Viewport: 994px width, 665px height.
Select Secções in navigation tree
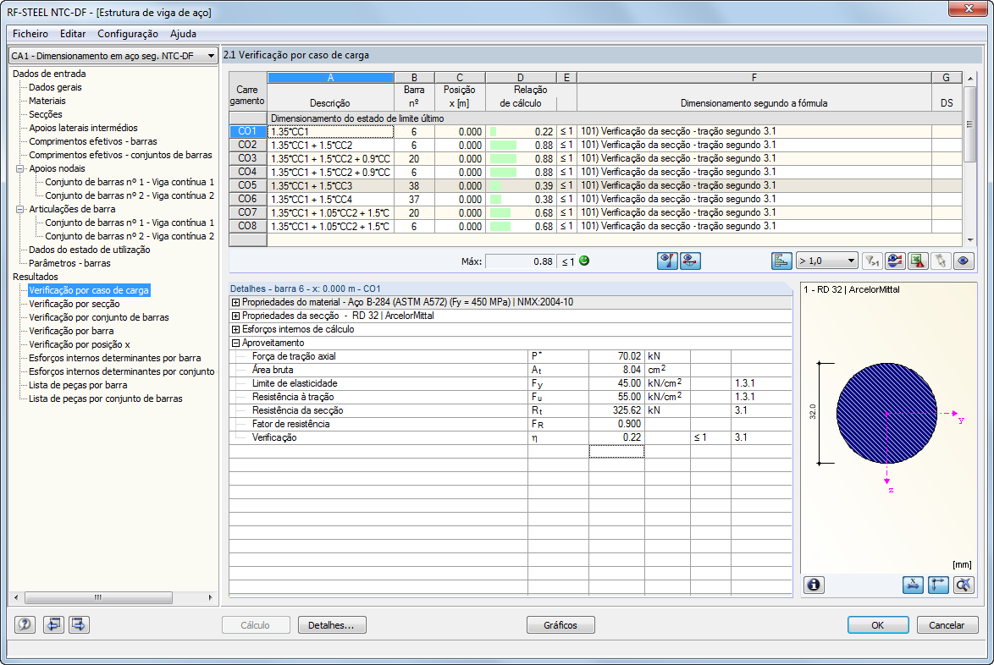point(46,114)
